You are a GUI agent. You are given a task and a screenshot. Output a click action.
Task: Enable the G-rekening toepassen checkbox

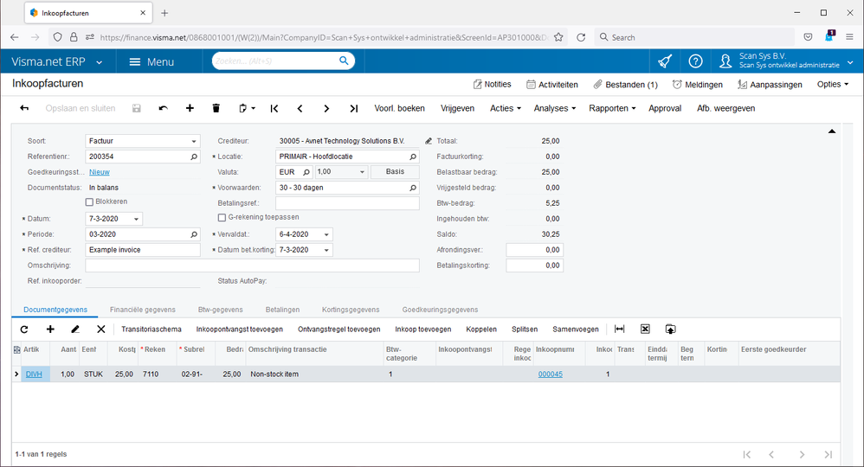[222, 218]
